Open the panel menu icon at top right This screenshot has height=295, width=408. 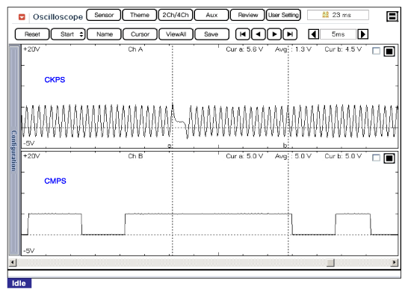point(392,16)
